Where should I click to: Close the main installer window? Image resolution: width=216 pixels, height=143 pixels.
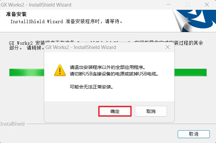click(x=207, y=5)
